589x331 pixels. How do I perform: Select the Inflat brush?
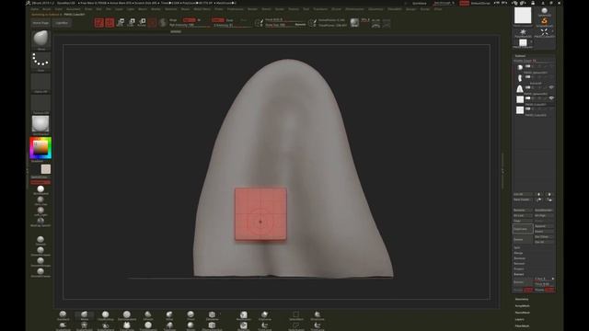(x=169, y=315)
